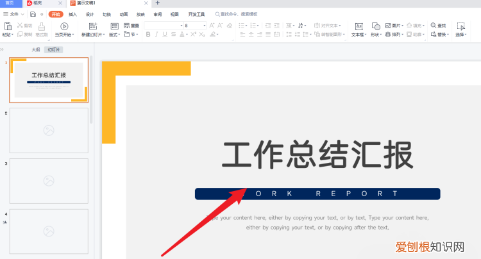Open the font name combo box
Image resolution: width=481 pixels, height=259 pixels.
[164, 26]
